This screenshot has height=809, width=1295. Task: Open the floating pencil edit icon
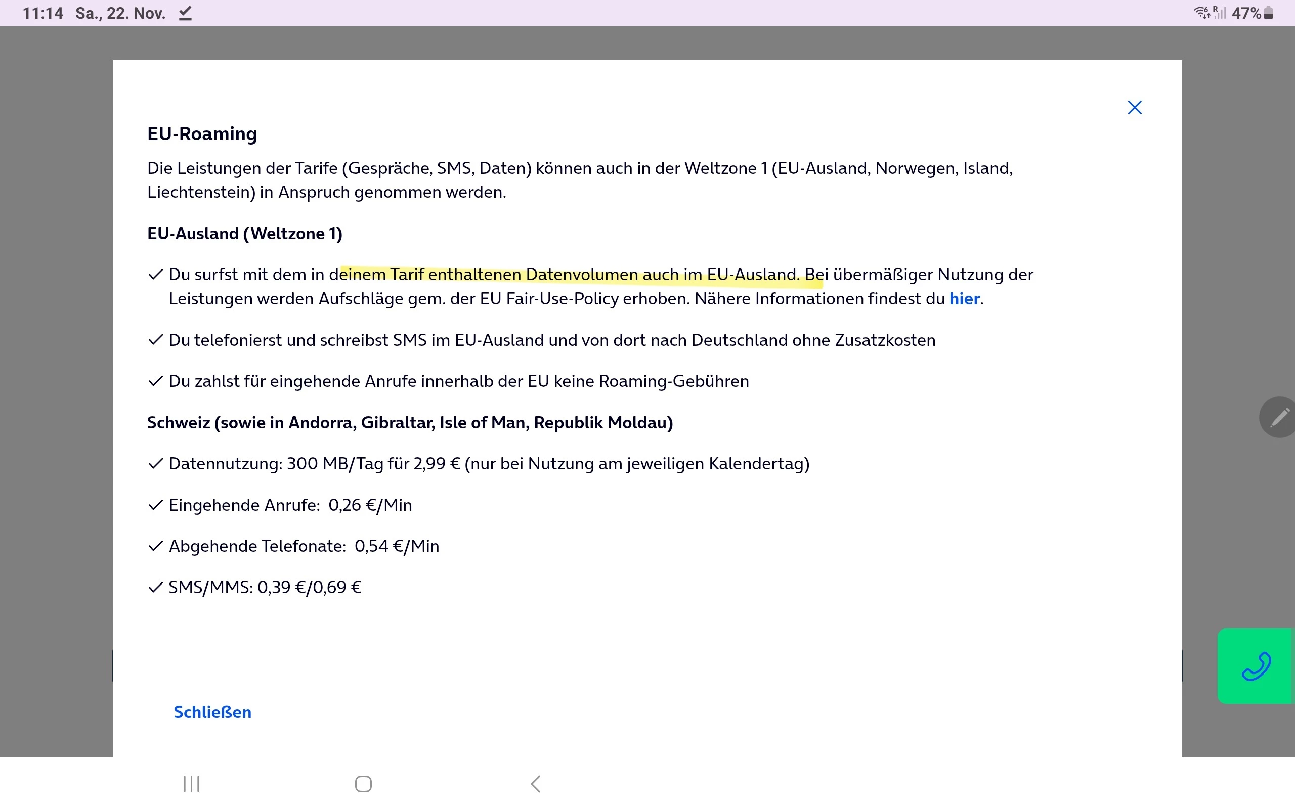(x=1279, y=417)
